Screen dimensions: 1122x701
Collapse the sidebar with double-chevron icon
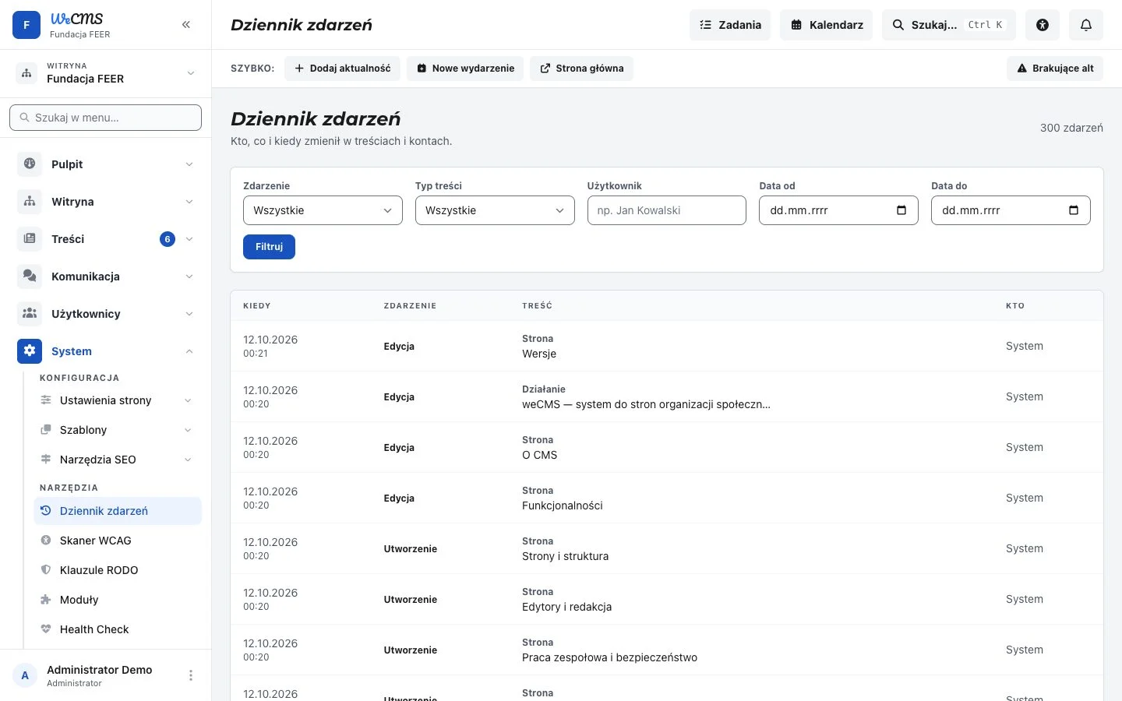(x=186, y=25)
